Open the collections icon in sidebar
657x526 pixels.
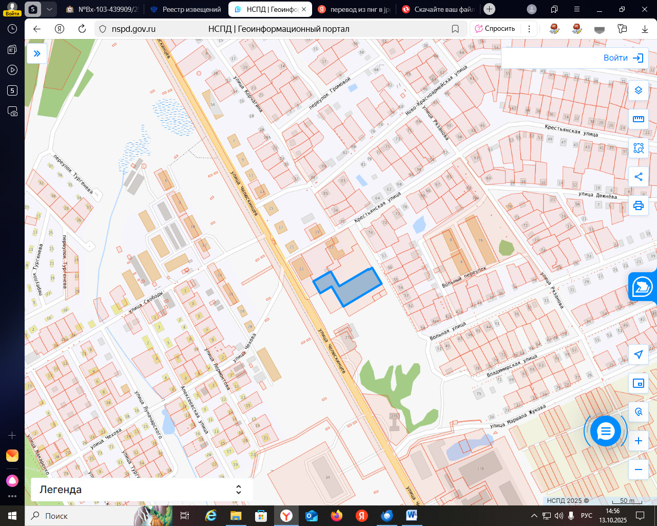pyautogui.click(x=12, y=49)
